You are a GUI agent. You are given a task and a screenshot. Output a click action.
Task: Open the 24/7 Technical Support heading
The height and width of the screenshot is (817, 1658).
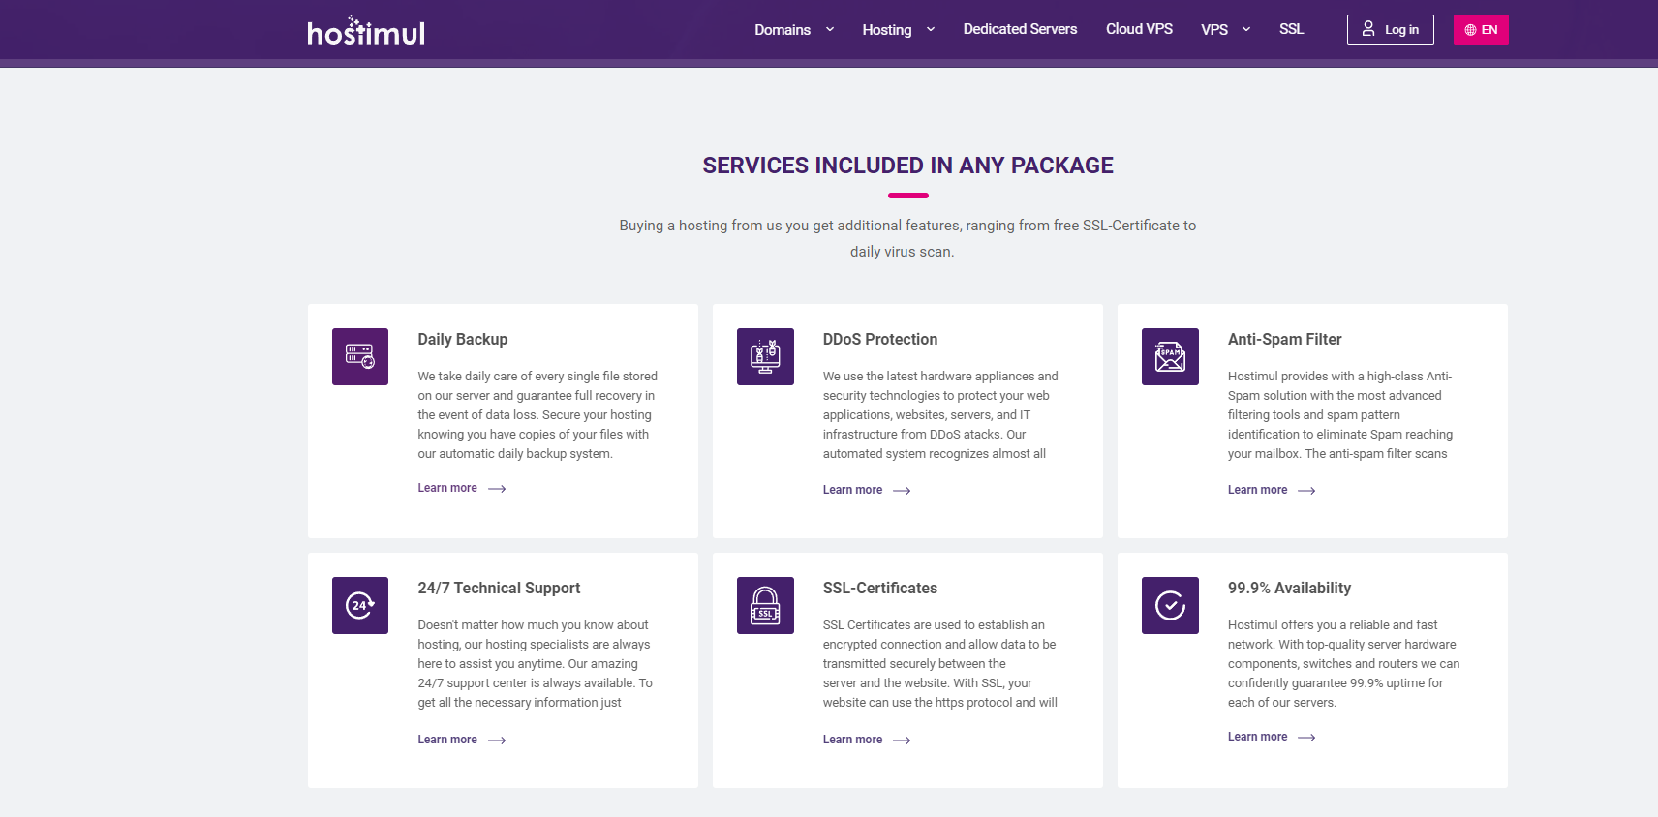pos(499,588)
